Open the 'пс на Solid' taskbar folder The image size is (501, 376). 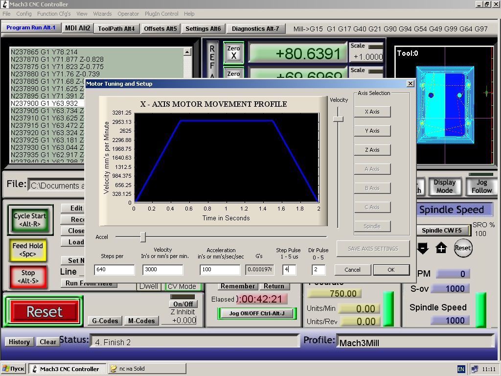(x=147, y=369)
